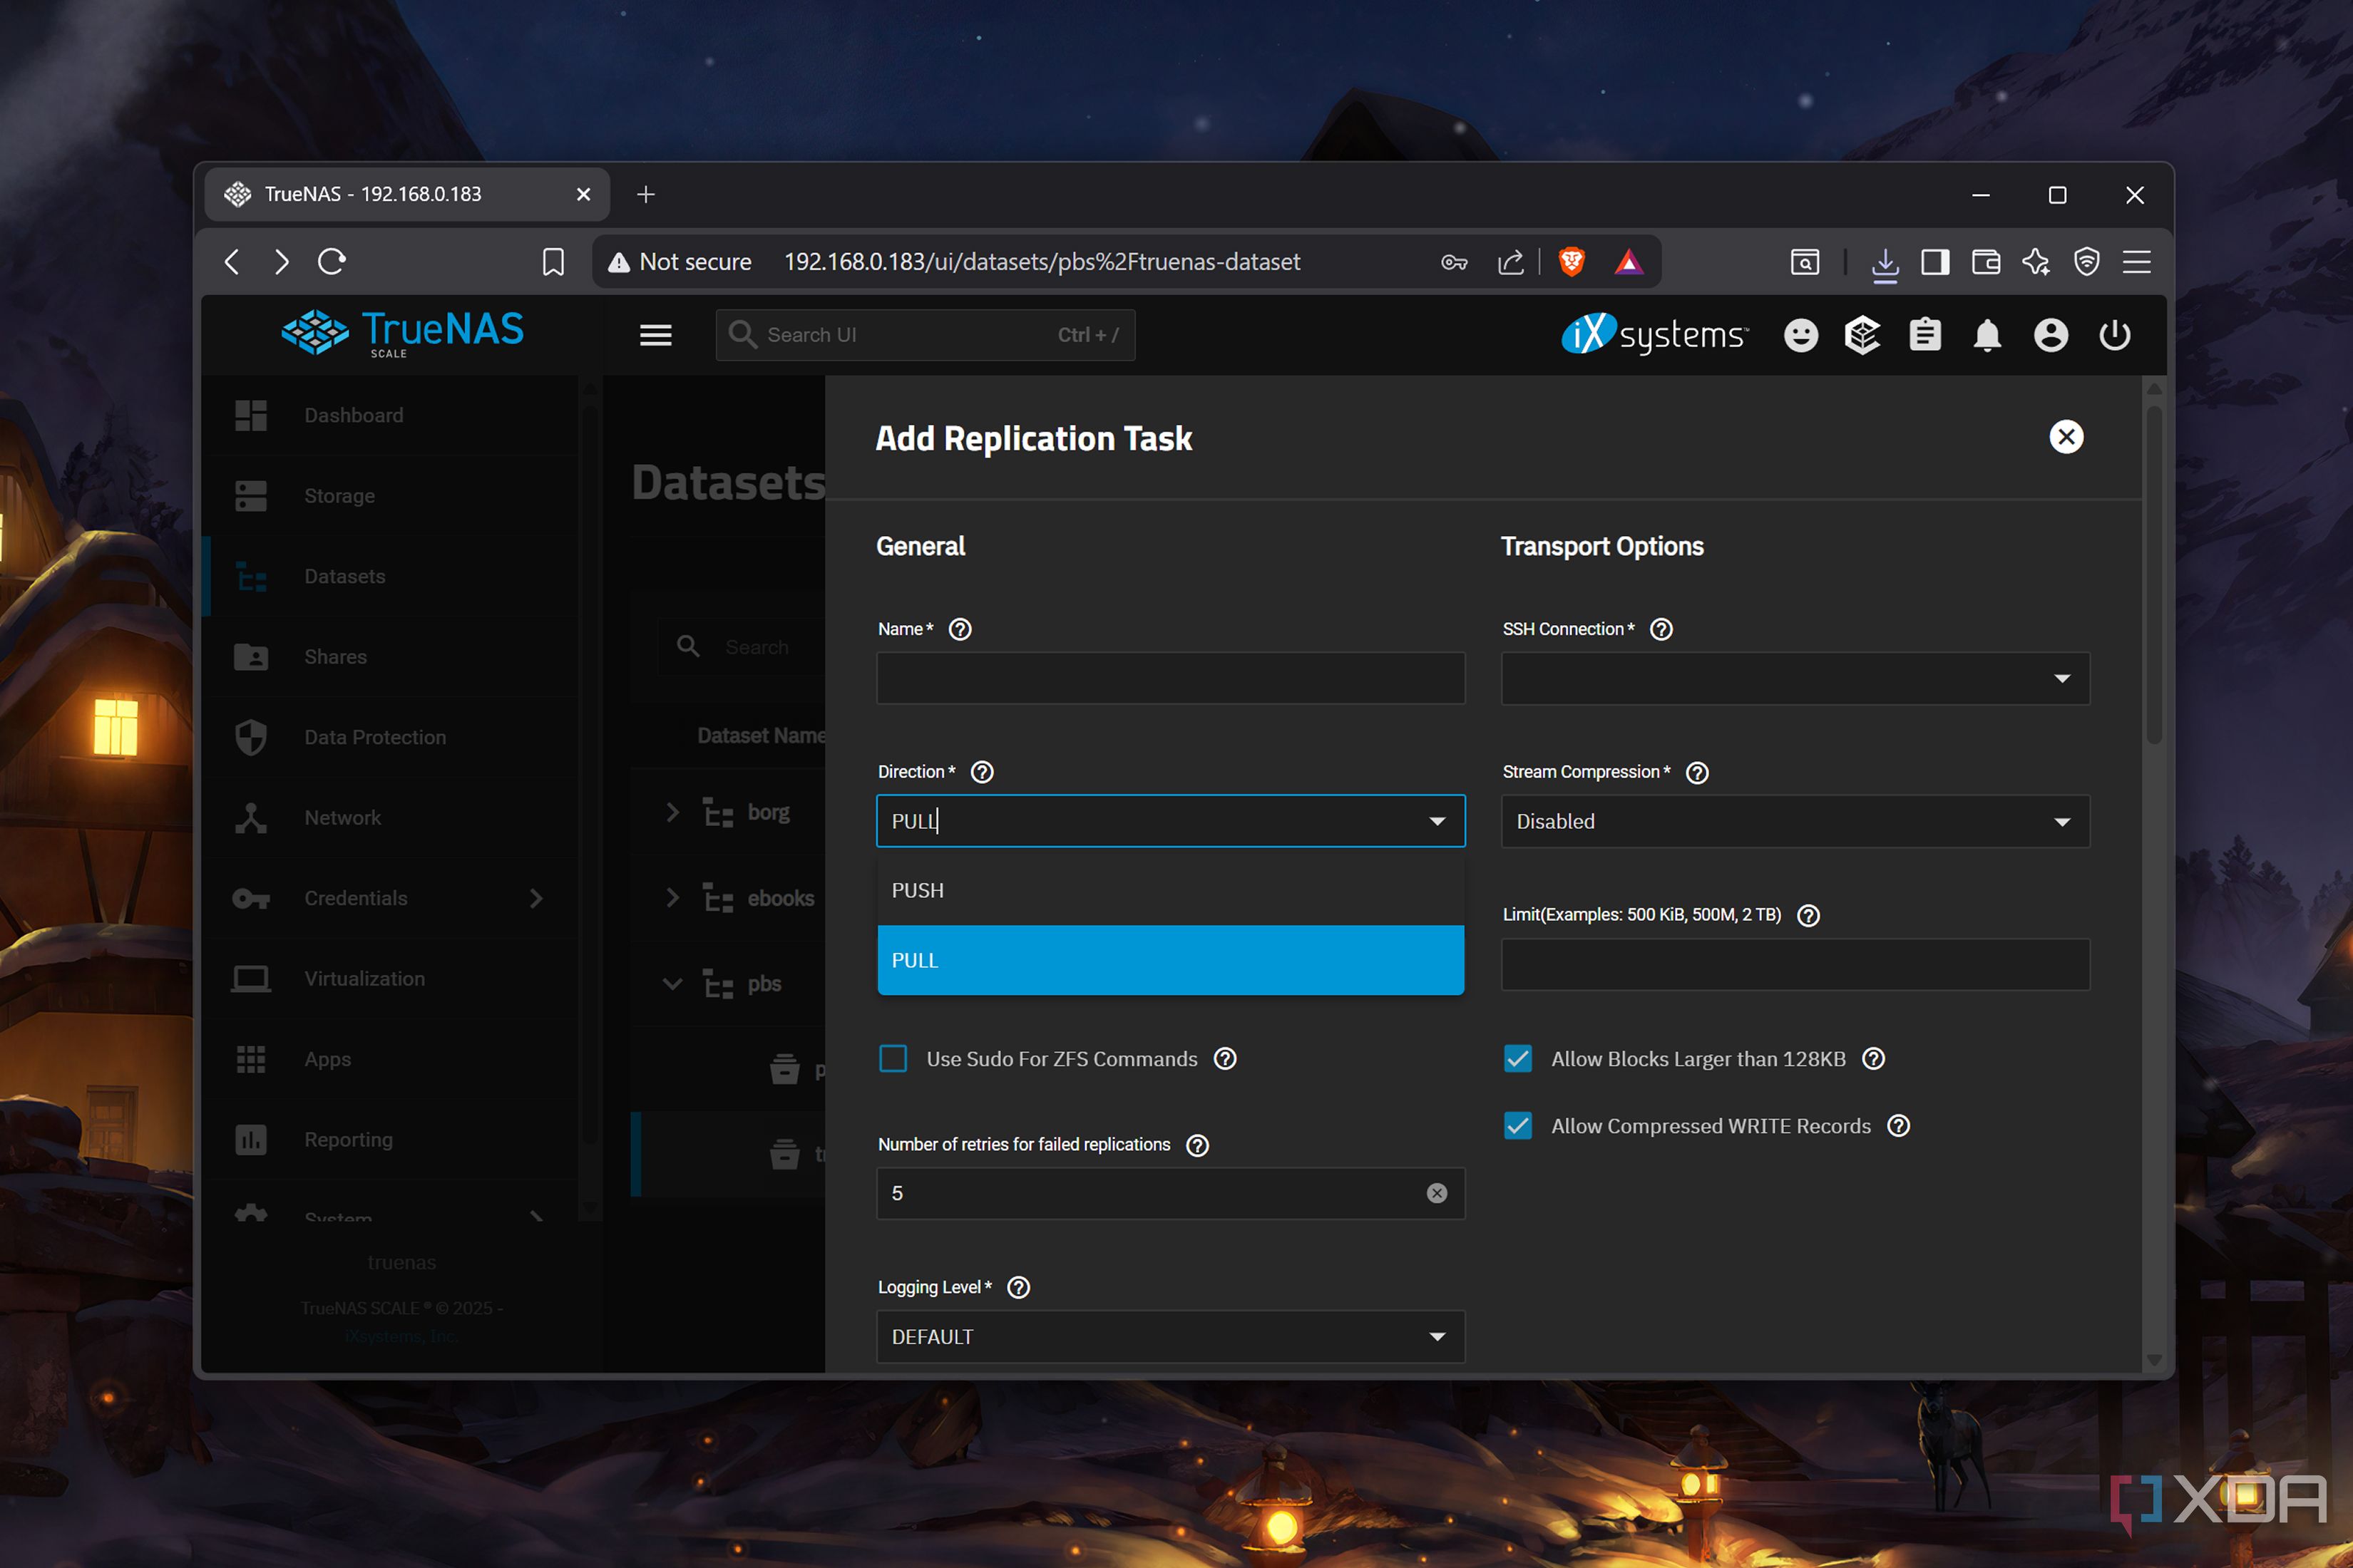The image size is (2353, 1568).
Task: Open the TrueNAS hamburger menu
Action: click(655, 335)
